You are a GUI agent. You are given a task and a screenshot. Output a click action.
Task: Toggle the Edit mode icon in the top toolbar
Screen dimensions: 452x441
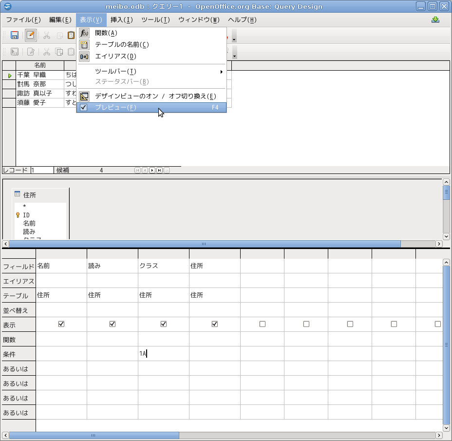click(31, 35)
